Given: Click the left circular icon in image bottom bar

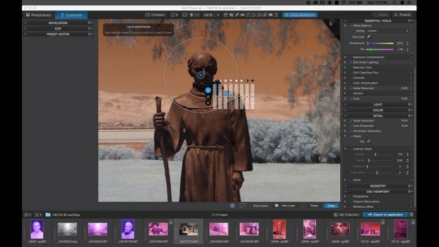Looking at the screenshot, I should click(x=233, y=206).
